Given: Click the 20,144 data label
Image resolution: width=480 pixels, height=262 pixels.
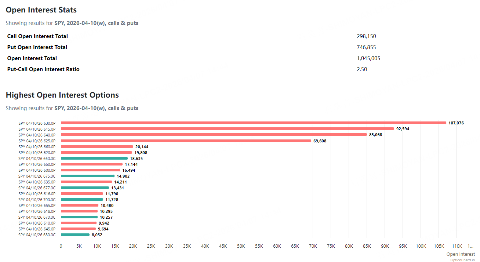Looking at the screenshot, I should coord(142,147).
